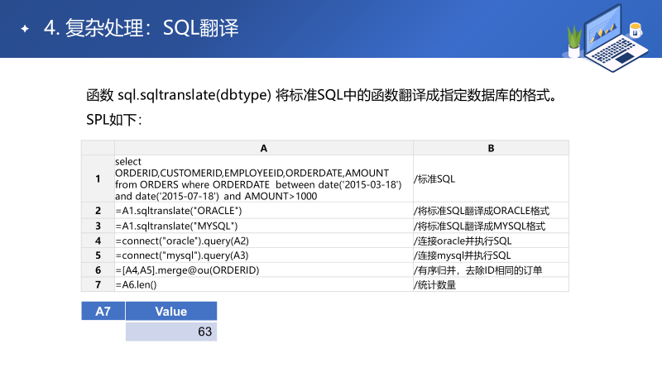Click the blue Value header in the result table
662x372 pixels.
click(171, 312)
